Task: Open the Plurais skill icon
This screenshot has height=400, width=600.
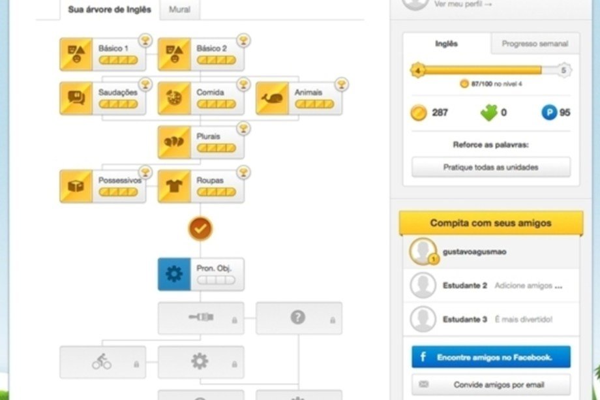Action: coord(175,142)
